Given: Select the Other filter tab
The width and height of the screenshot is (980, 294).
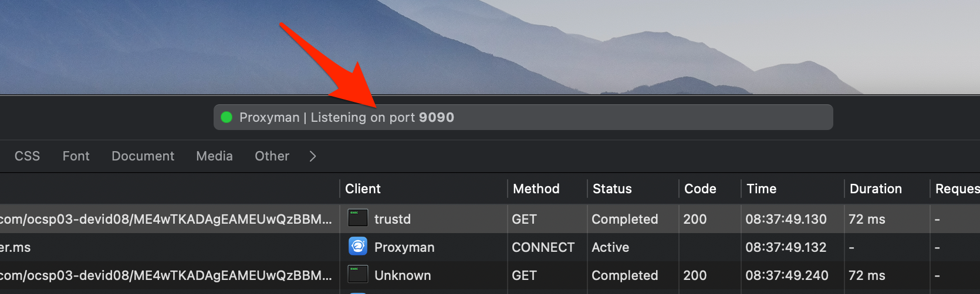Looking at the screenshot, I should click(x=272, y=156).
